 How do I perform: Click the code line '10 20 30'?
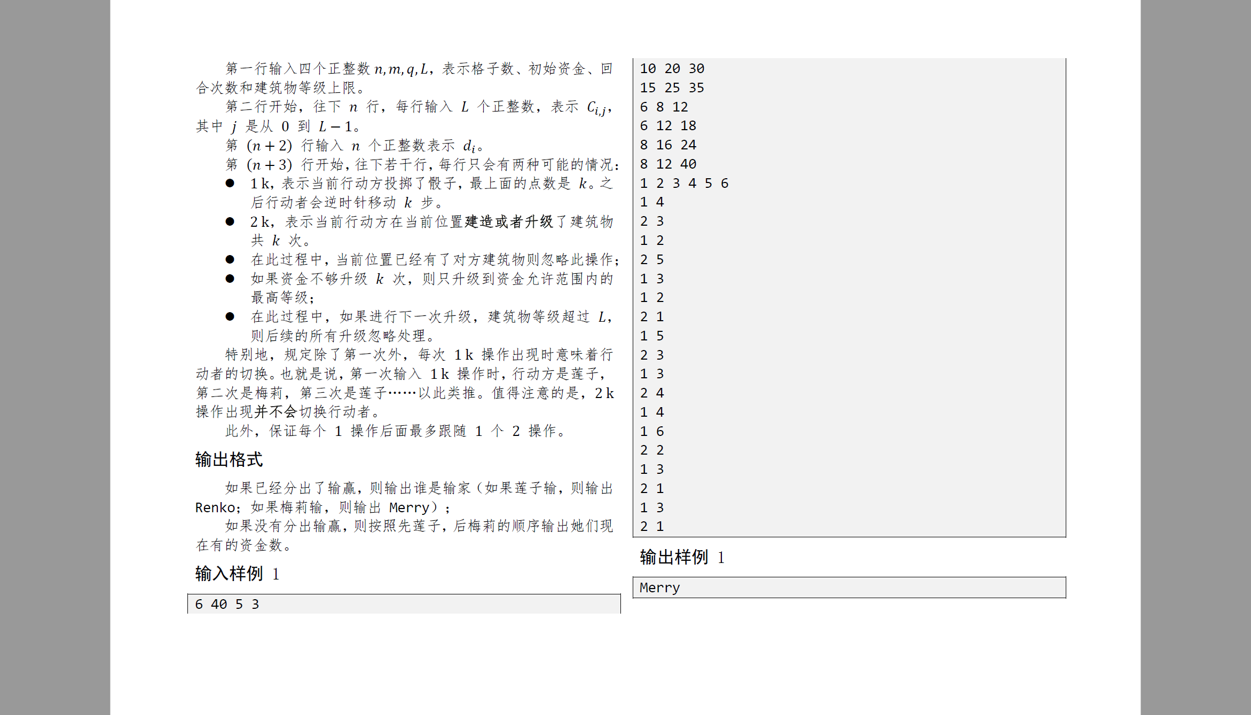click(x=672, y=69)
